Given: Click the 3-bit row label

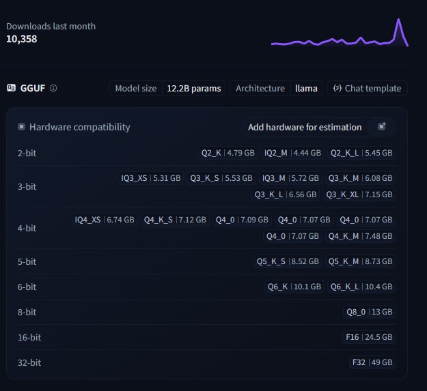Looking at the screenshot, I should coord(27,186).
